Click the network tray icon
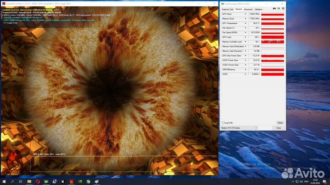This screenshot has height=185, width=330. tap(297, 181)
